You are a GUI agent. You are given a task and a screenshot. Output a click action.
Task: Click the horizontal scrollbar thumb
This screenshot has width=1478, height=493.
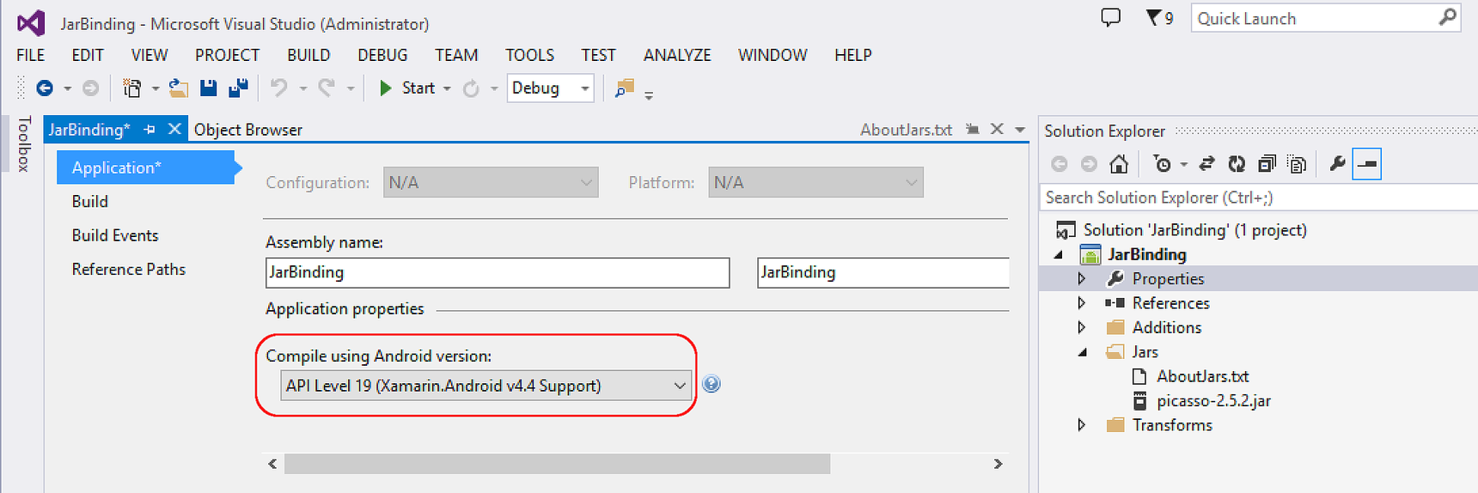[557, 464]
